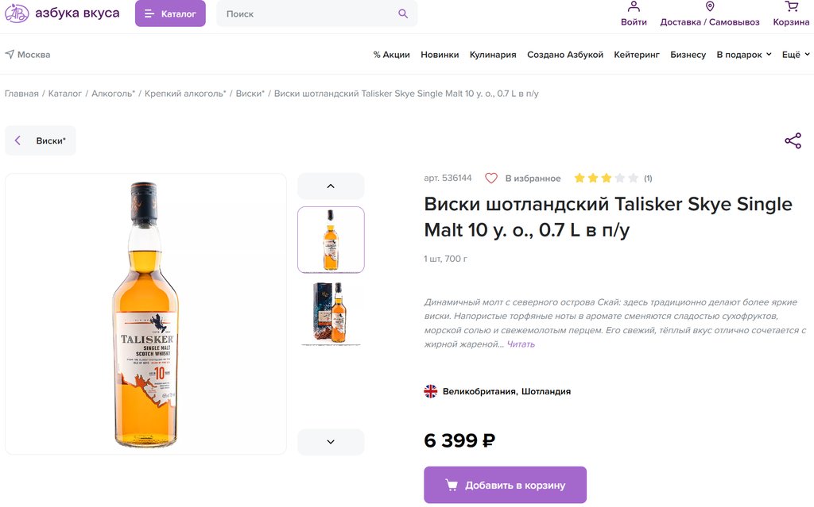814x507 pixels.
Task: Click the share icon
Action: pos(793,141)
